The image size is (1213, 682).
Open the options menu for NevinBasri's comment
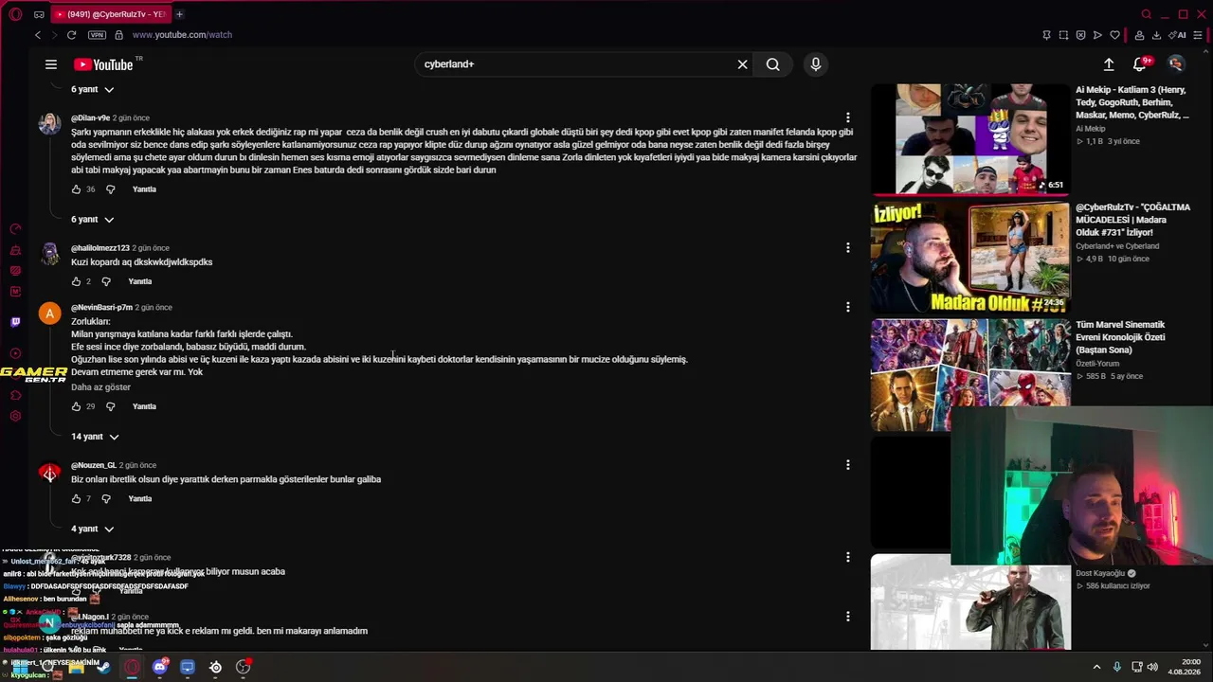847,307
